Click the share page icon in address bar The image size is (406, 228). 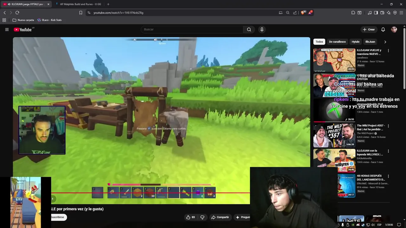pyautogui.click(x=295, y=13)
